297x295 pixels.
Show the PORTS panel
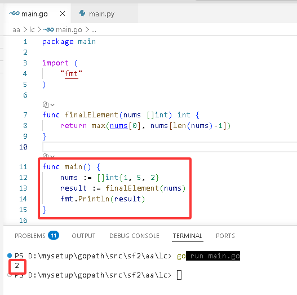[225, 236]
